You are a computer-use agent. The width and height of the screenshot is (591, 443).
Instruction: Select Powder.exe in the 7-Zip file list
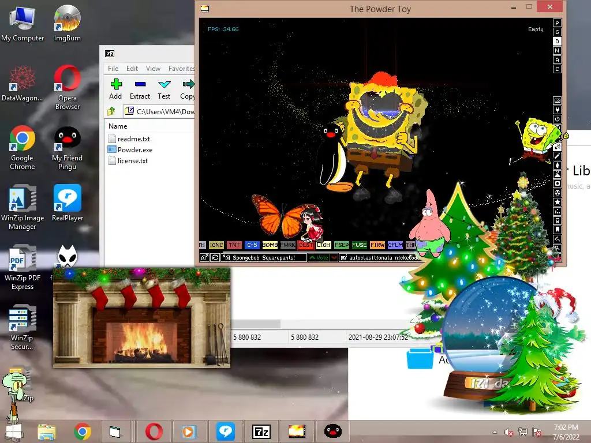click(130, 150)
